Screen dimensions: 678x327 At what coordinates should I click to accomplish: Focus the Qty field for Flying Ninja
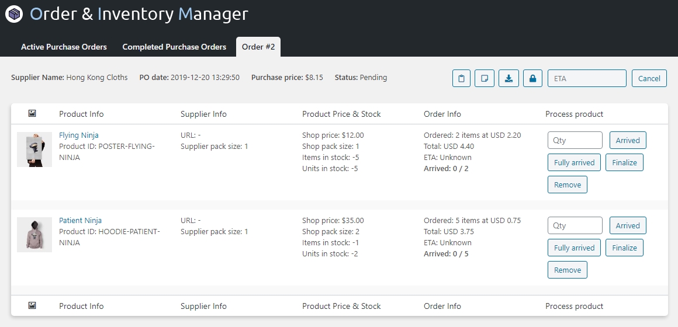(575, 140)
